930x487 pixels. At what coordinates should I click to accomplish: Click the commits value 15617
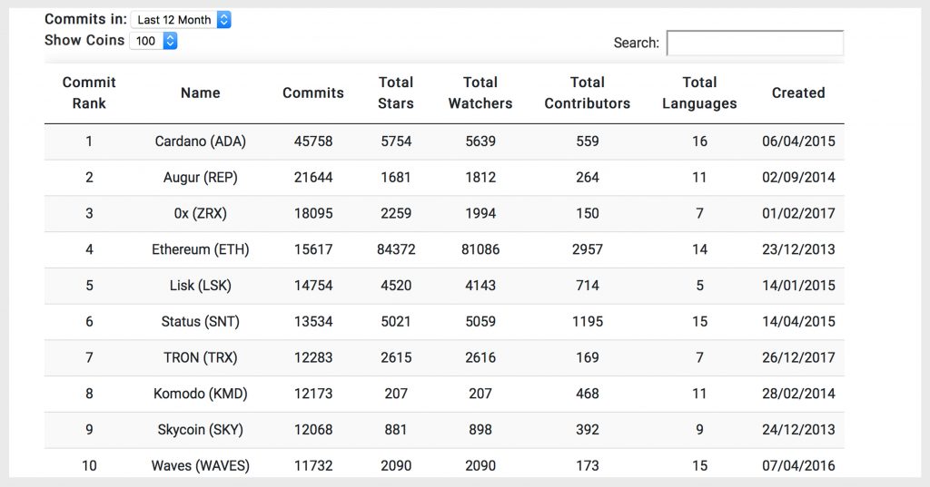pyautogui.click(x=313, y=249)
